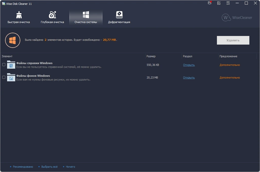The width and height of the screenshot is (260, 172).
Task: Switch to Глубокая очистка tab
Action: [52, 17]
